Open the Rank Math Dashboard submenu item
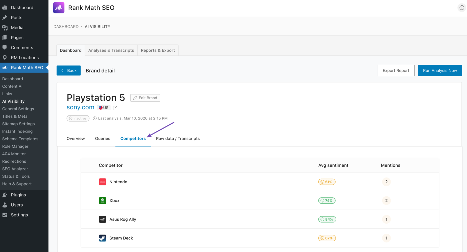 pos(12,79)
